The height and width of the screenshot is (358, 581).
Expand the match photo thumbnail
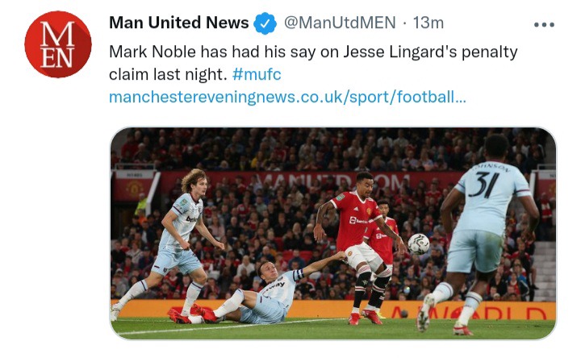coord(333,233)
